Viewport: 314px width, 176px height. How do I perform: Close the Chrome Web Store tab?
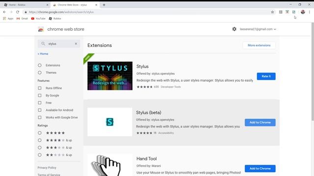point(96,5)
